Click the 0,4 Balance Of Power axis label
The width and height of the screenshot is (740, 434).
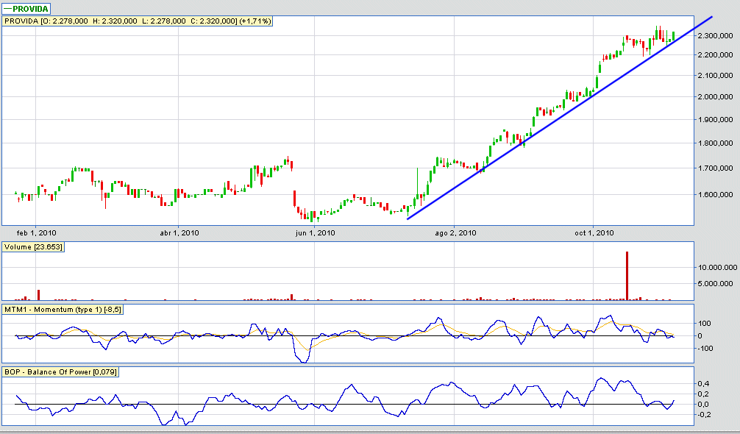coord(704,384)
